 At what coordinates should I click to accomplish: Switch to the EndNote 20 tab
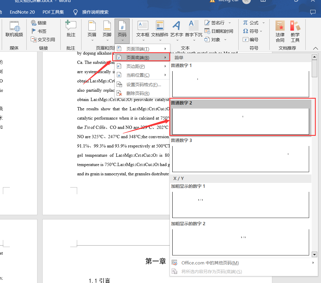click(22, 12)
